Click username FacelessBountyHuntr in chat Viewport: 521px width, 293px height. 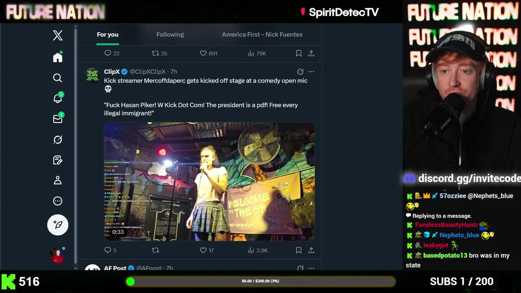click(x=447, y=225)
